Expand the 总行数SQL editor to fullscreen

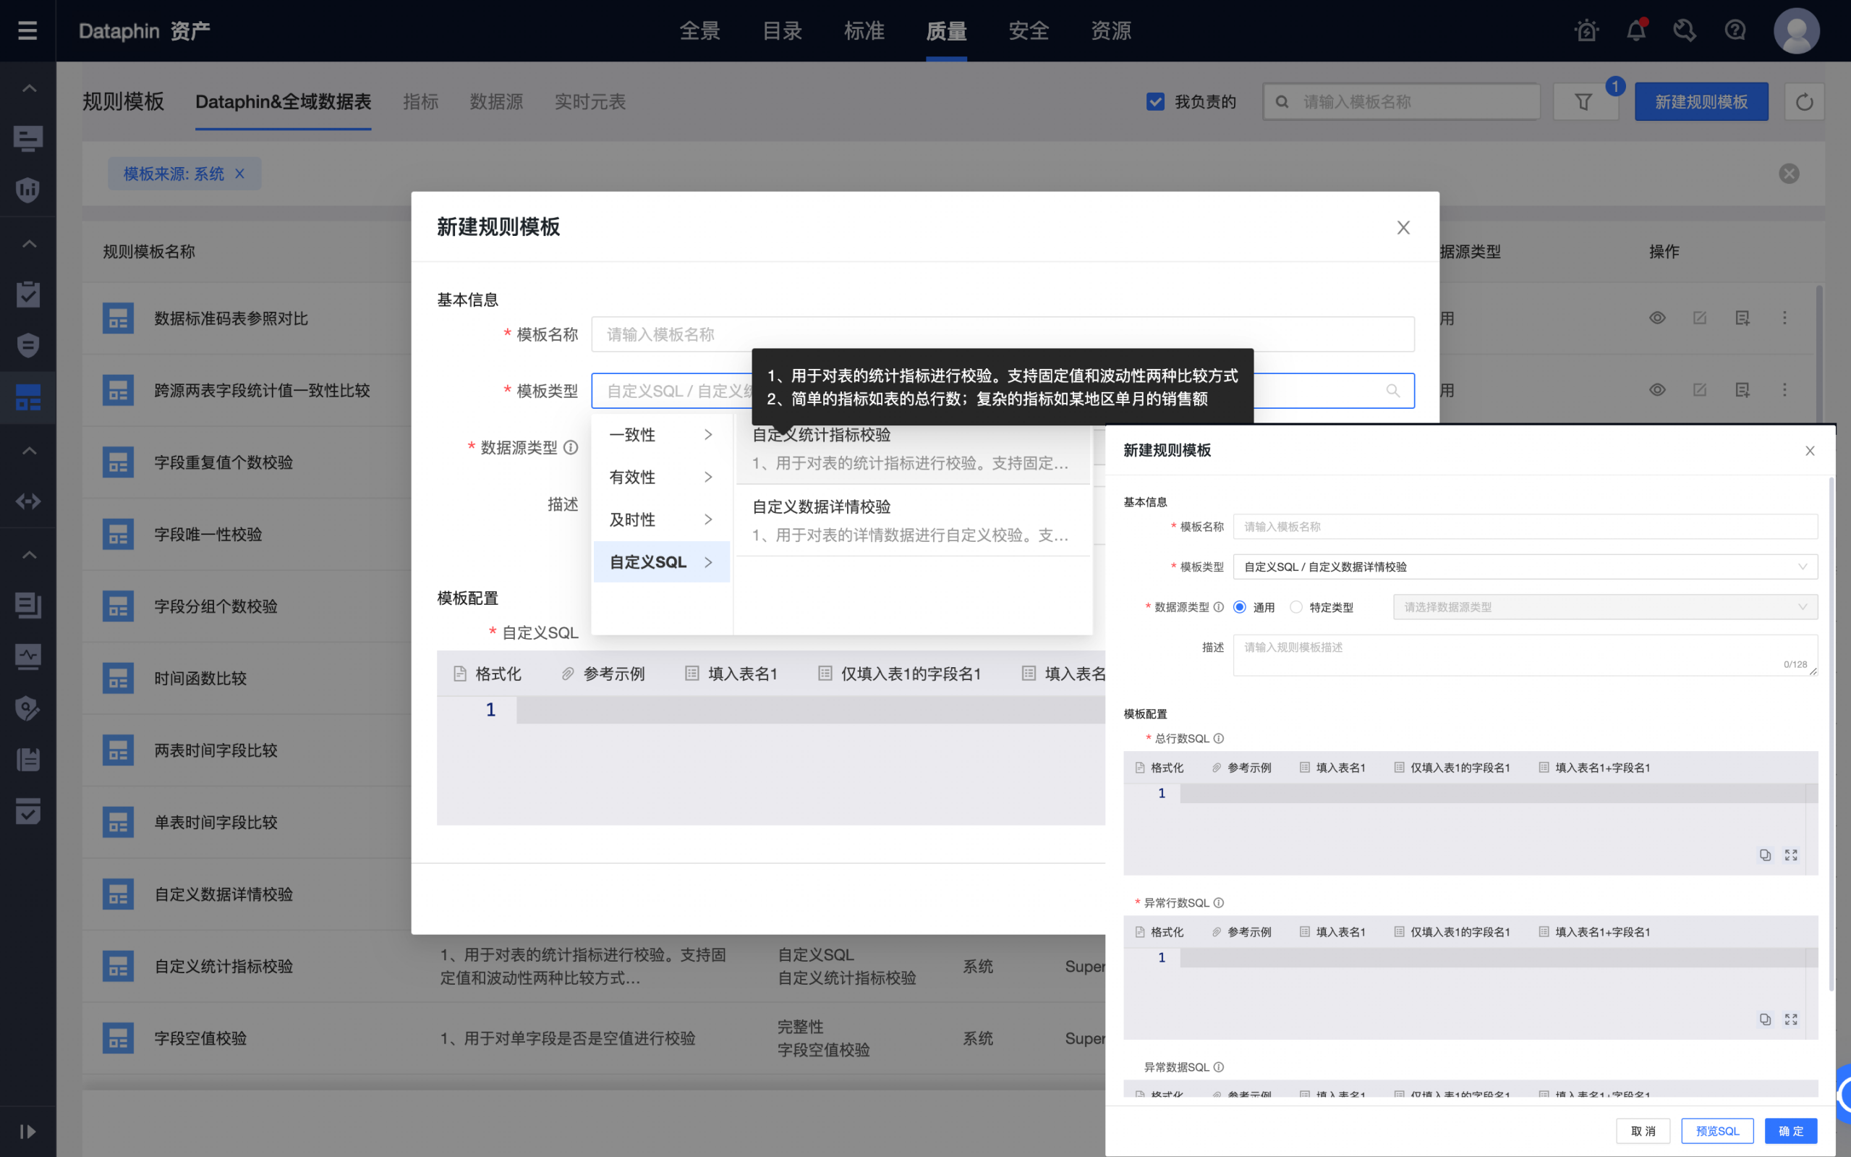click(x=1792, y=855)
